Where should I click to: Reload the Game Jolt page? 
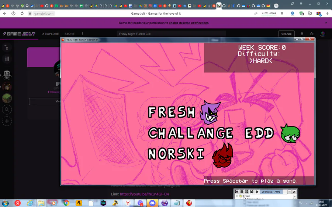click(x=22, y=13)
